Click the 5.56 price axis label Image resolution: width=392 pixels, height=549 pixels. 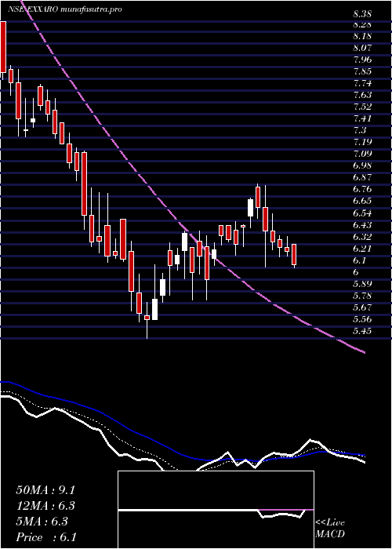[x=362, y=319]
